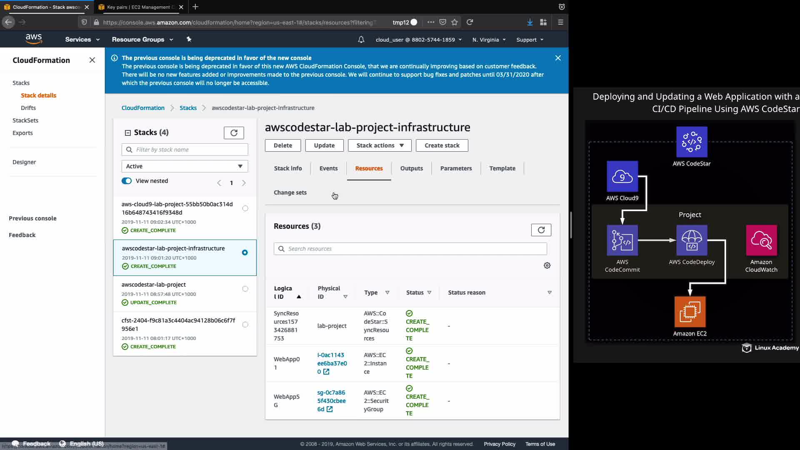This screenshot has width=800, height=450.
Task: Open the Active filter dropdown
Action: (x=185, y=166)
